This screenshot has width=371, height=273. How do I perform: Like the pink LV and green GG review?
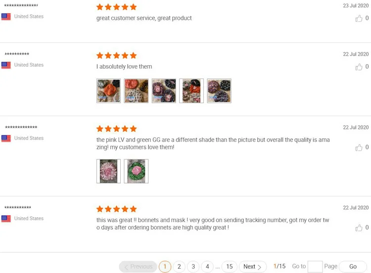tap(359, 148)
